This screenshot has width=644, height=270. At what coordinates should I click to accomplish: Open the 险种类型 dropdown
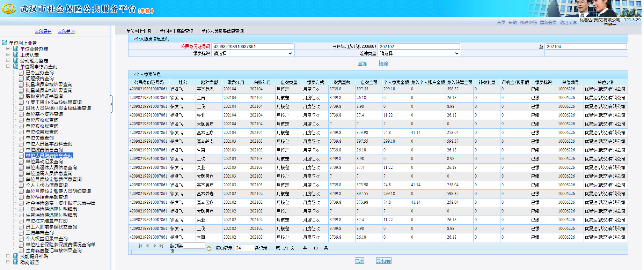pos(419,53)
